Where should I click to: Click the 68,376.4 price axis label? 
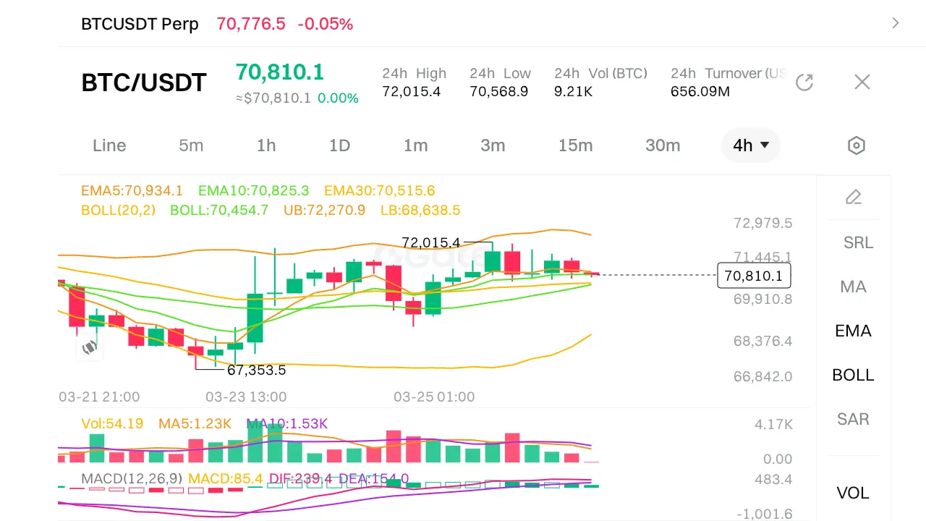763,341
